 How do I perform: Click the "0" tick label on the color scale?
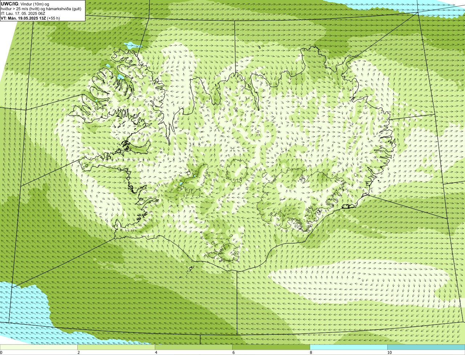pyautogui.click(x=1, y=352)
